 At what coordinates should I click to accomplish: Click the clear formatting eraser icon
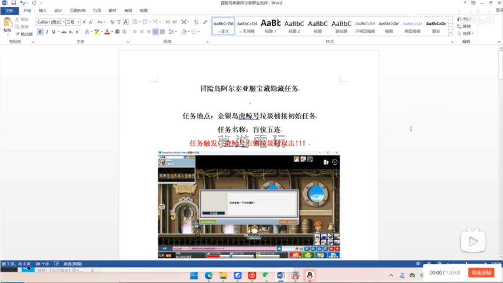click(112, 22)
